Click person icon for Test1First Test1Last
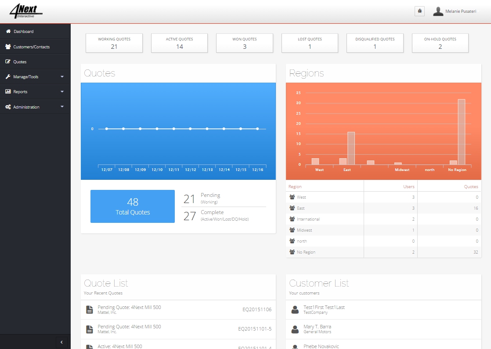 pyautogui.click(x=295, y=309)
